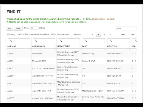
Task: Click the search icon in the LIBRARY TITLE filter
Action: pos(61,41)
